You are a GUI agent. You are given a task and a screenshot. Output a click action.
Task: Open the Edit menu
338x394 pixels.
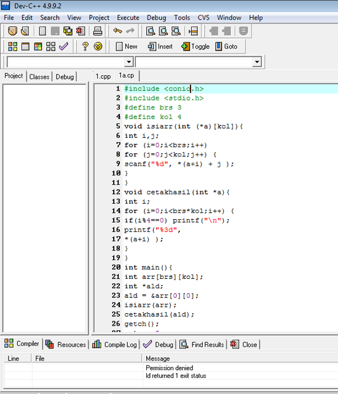tap(27, 18)
